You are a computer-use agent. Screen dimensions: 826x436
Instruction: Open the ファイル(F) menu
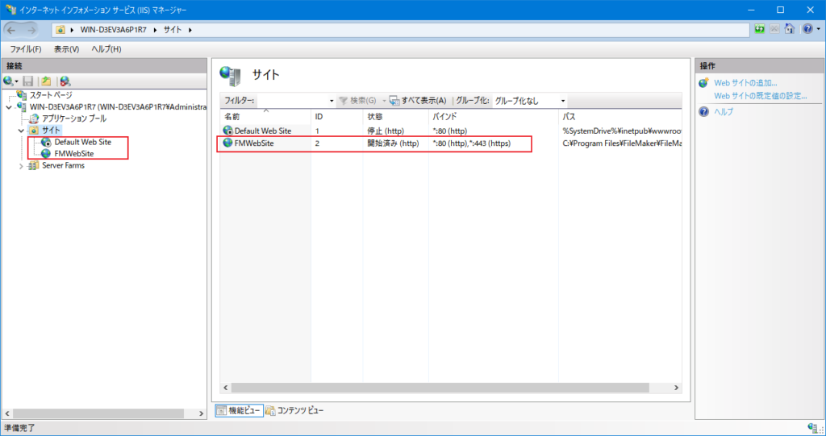tap(26, 49)
